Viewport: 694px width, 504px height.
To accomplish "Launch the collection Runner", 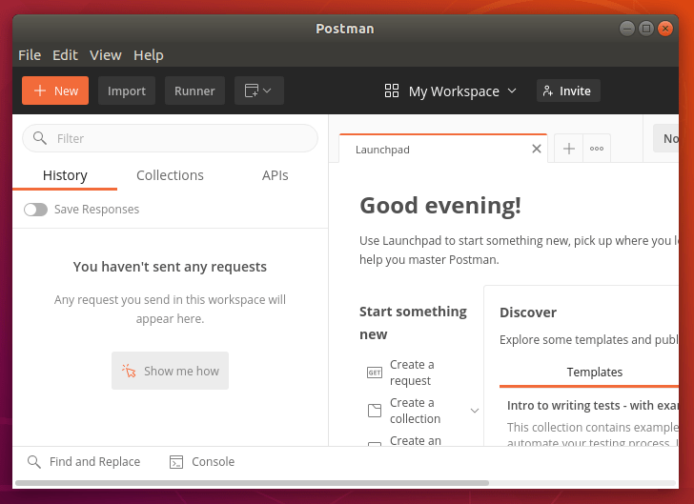I will tap(194, 91).
